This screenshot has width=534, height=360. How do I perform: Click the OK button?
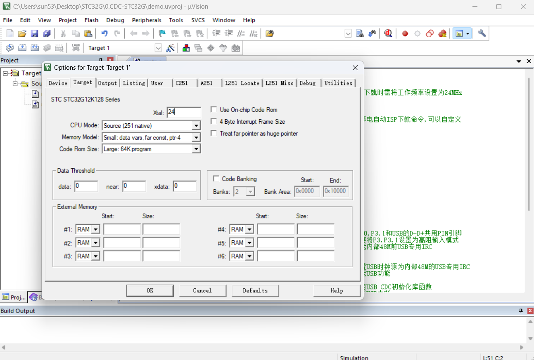[150, 291]
